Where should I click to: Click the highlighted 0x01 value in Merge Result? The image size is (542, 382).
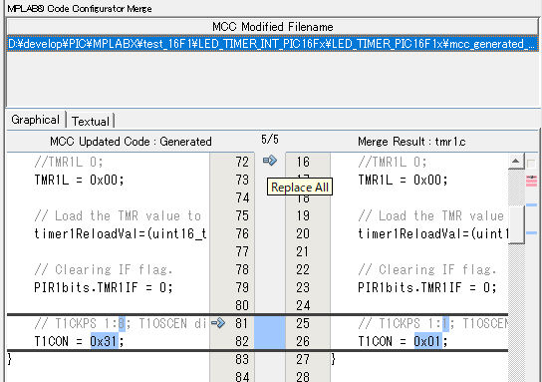427,341
